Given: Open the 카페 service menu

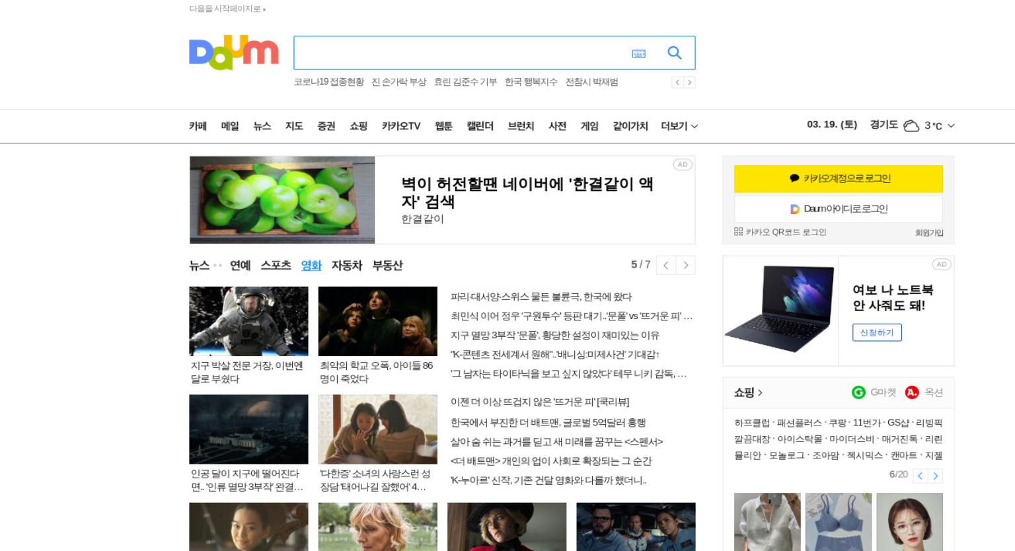Looking at the screenshot, I should point(198,126).
